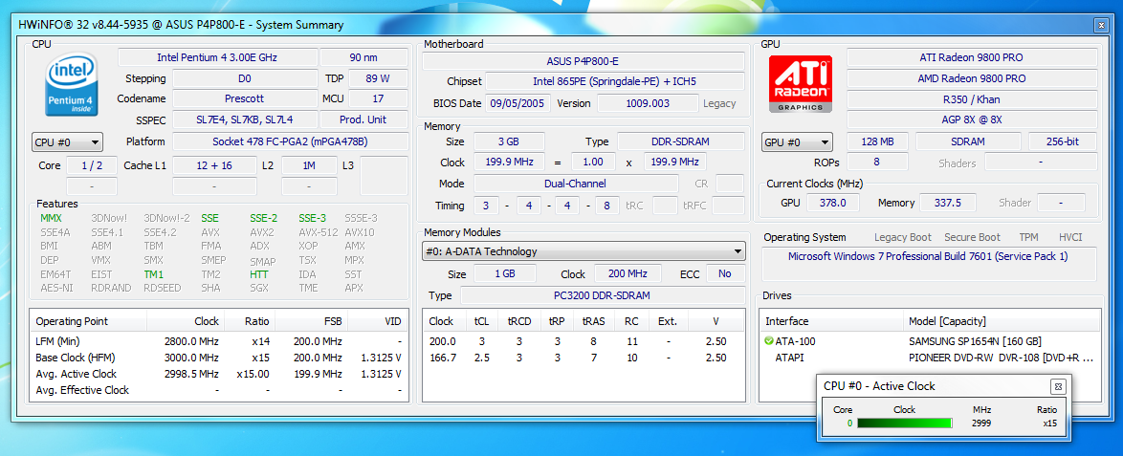This screenshot has width=1123, height=456.
Task: Click the Dual-Channel mode field
Action: pos(576,184)
